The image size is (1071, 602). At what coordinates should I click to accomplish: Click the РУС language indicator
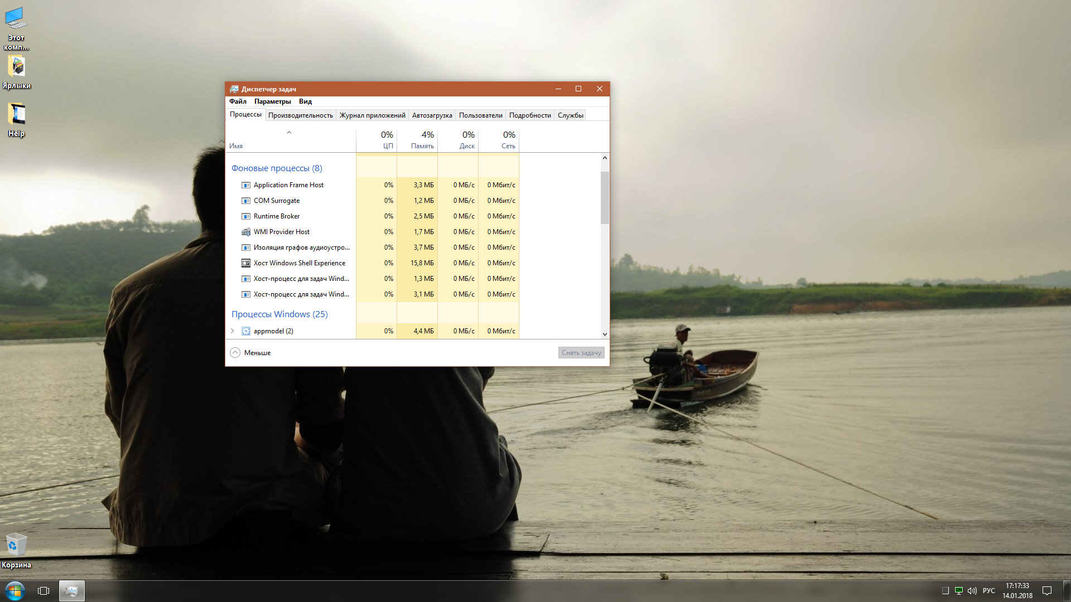988,591
